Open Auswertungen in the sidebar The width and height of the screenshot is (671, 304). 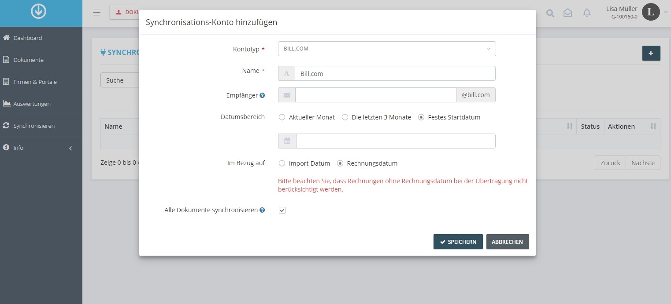click(41, 104)
